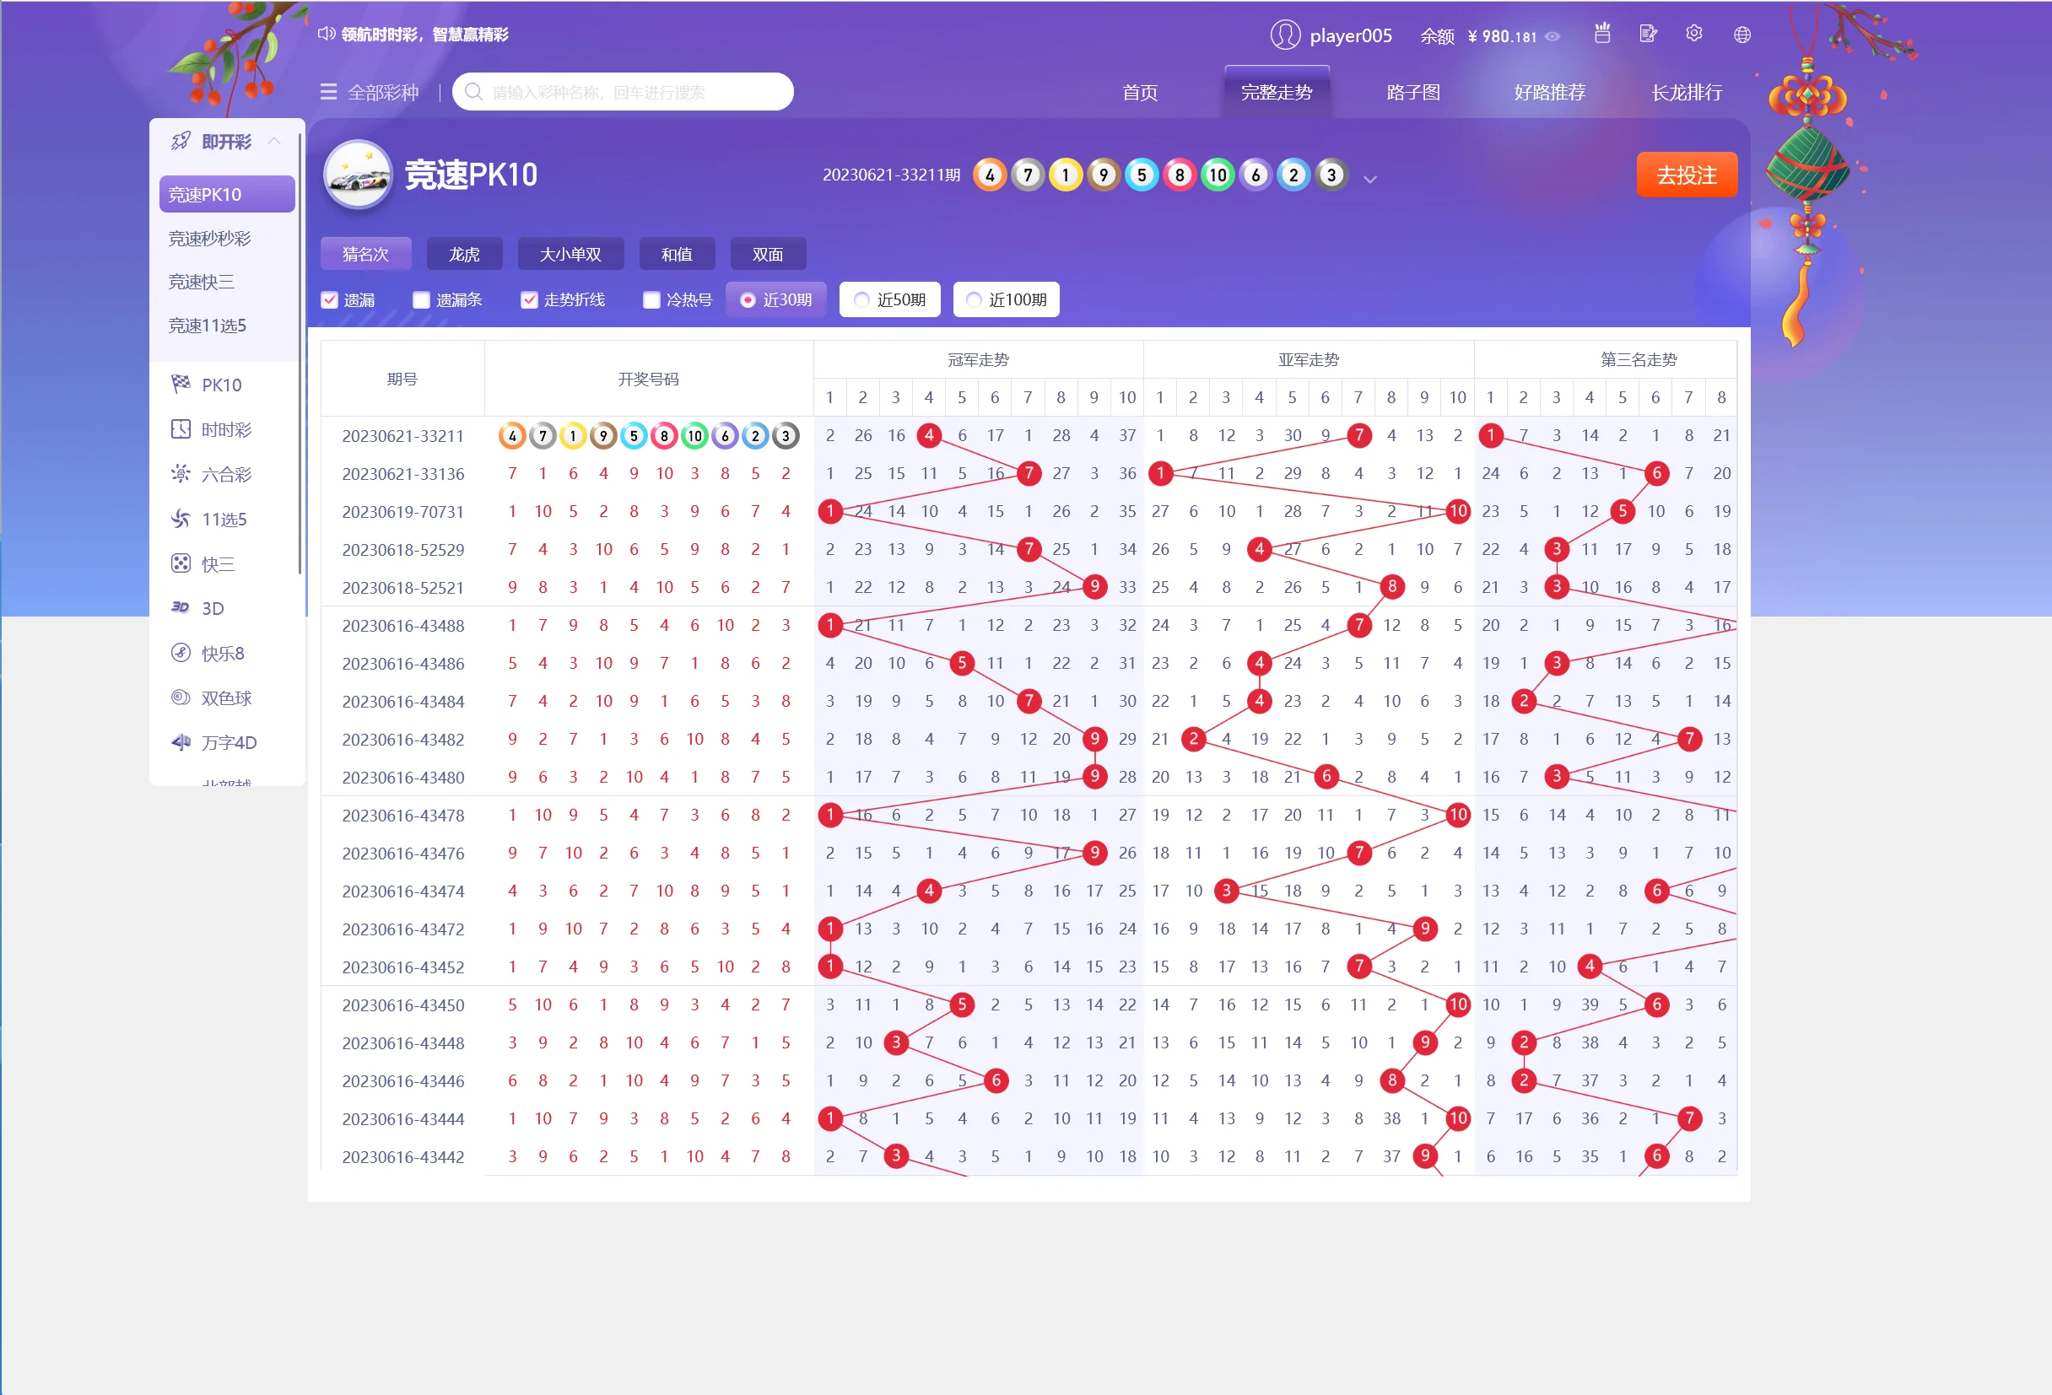Screen dimensions: 2052x1395
Task: Uncheck the 遗漏 checkbox
Action: [x=329, y=300]
